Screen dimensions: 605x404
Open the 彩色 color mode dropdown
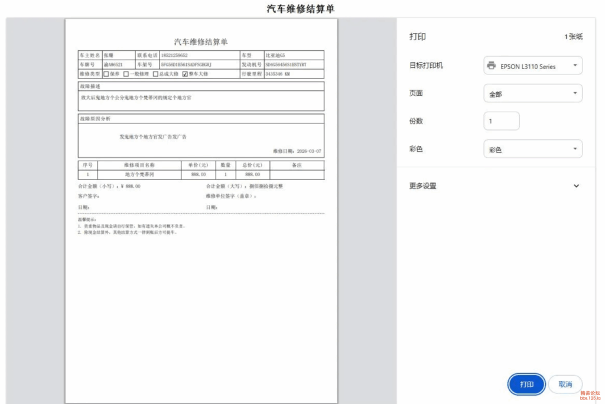coord(532,149)
